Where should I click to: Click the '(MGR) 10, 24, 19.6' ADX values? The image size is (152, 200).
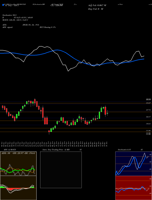click(31, 25)
